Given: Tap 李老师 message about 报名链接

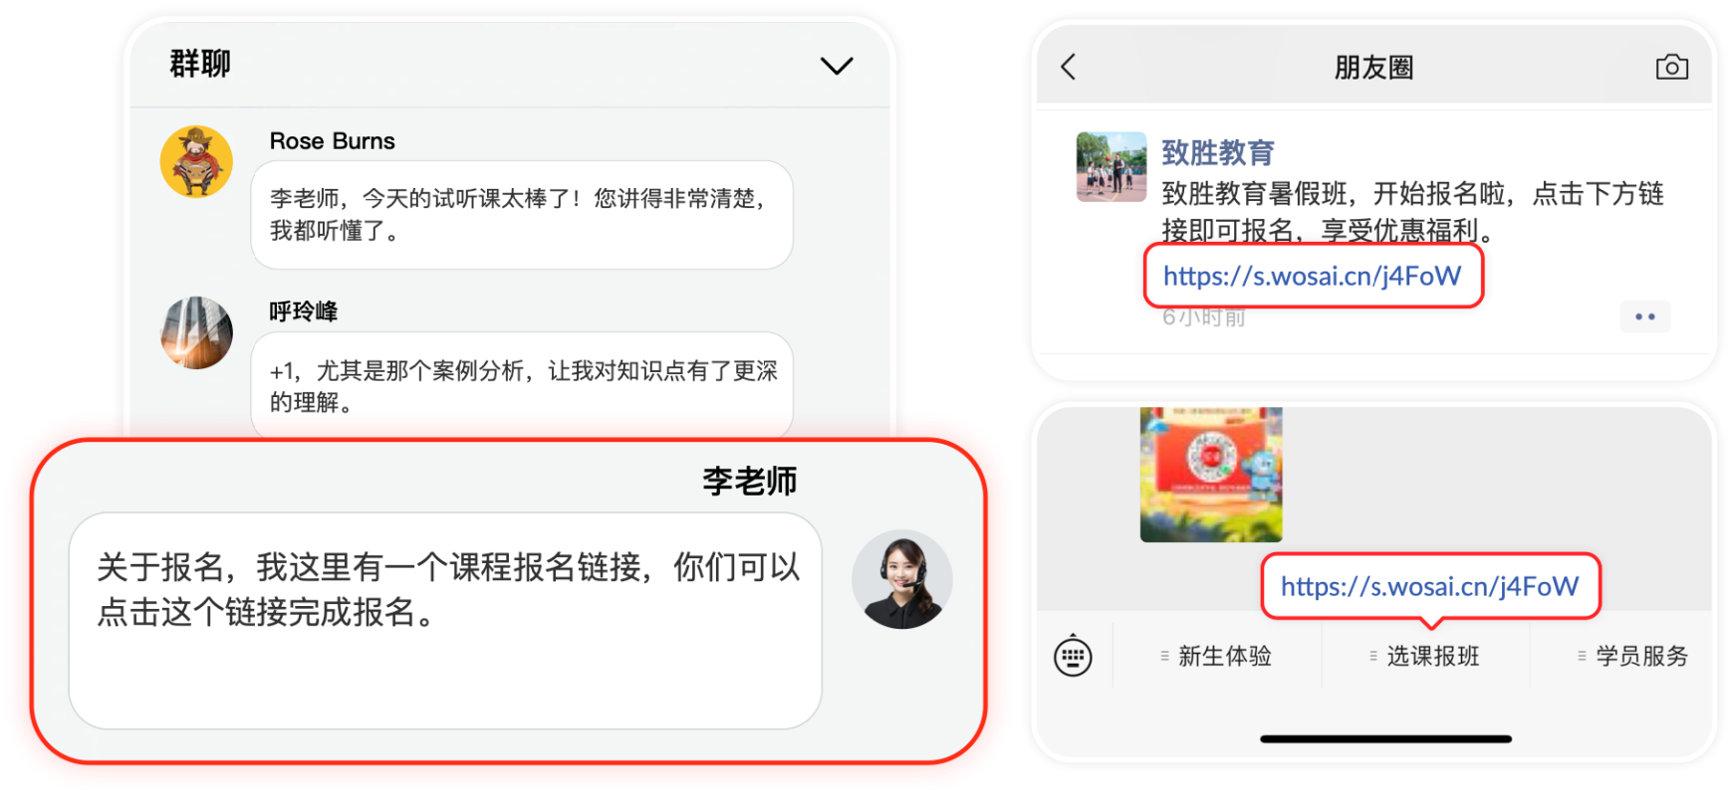Looking at the screenshot, I should pos(444,620).
